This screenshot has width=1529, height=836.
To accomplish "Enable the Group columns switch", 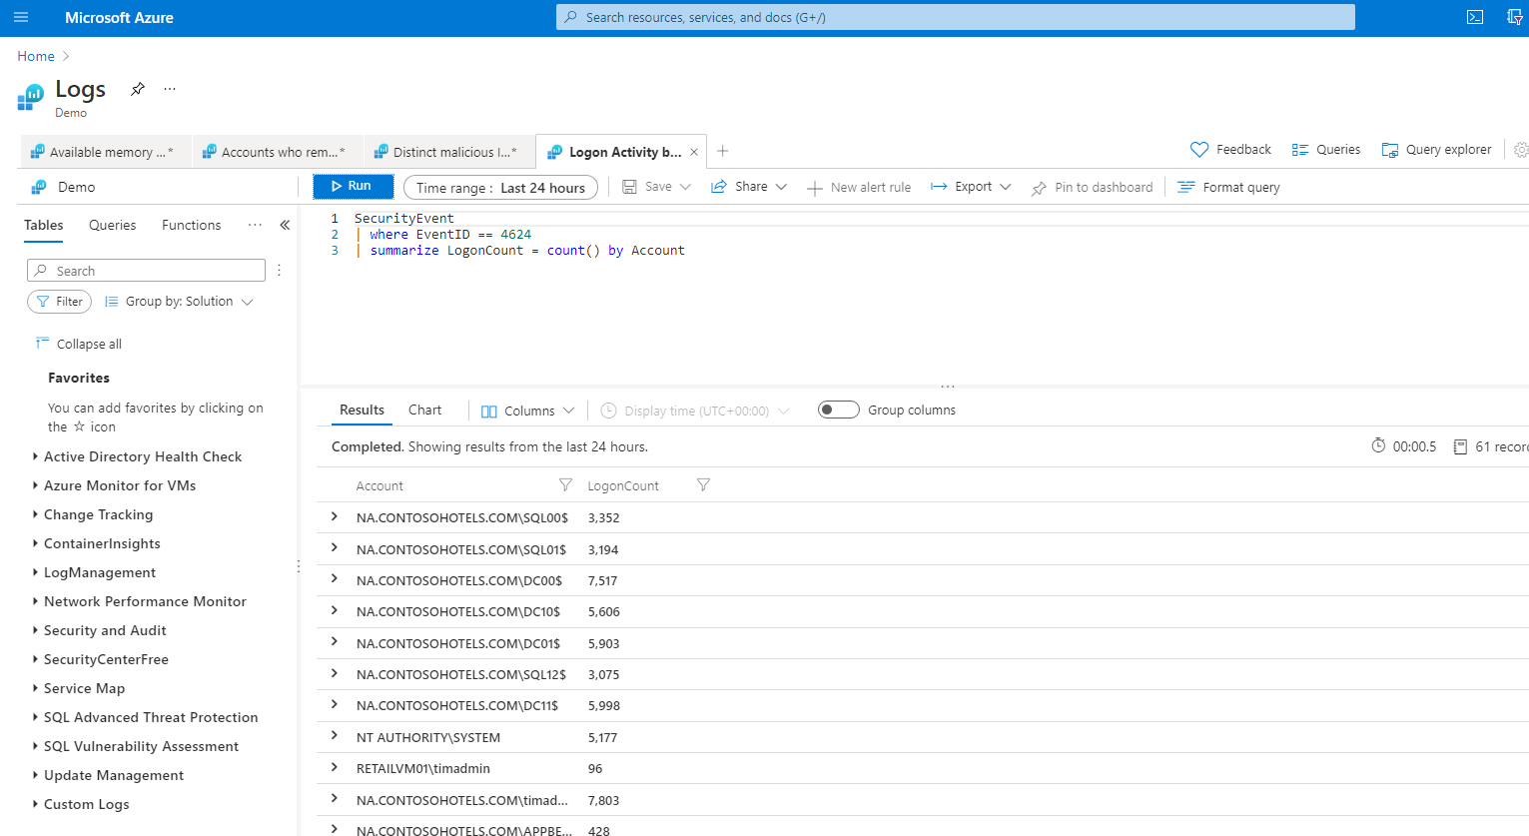I will point(838,409).
